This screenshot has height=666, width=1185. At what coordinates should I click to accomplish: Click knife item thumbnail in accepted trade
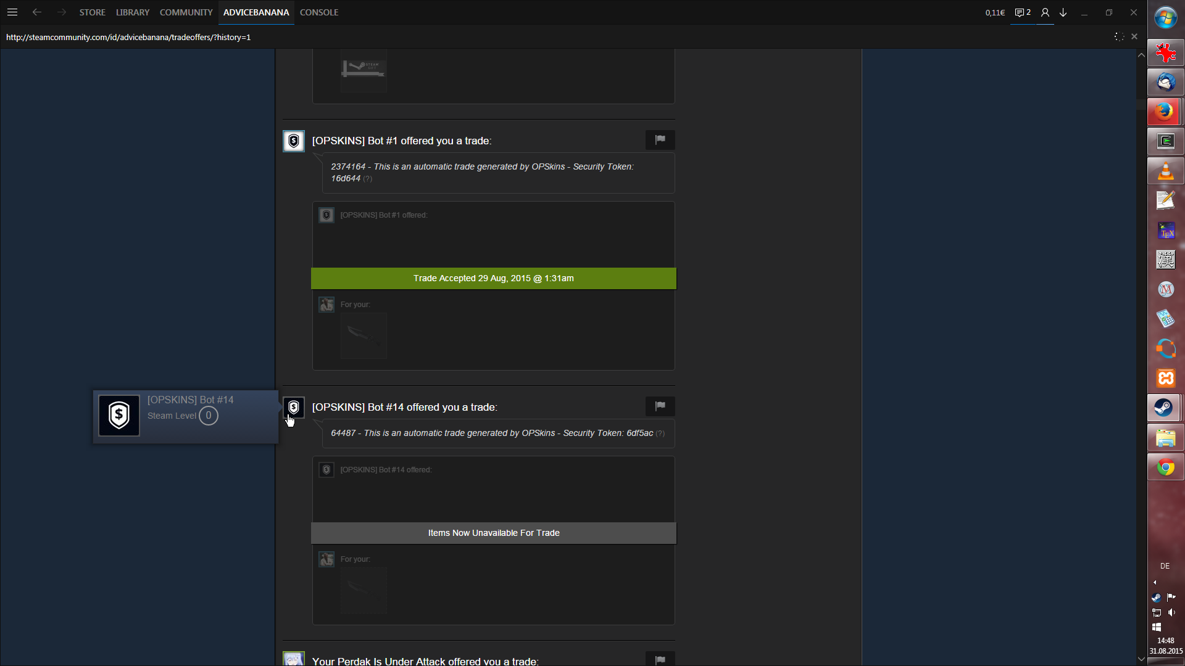[x=364, y=336]
